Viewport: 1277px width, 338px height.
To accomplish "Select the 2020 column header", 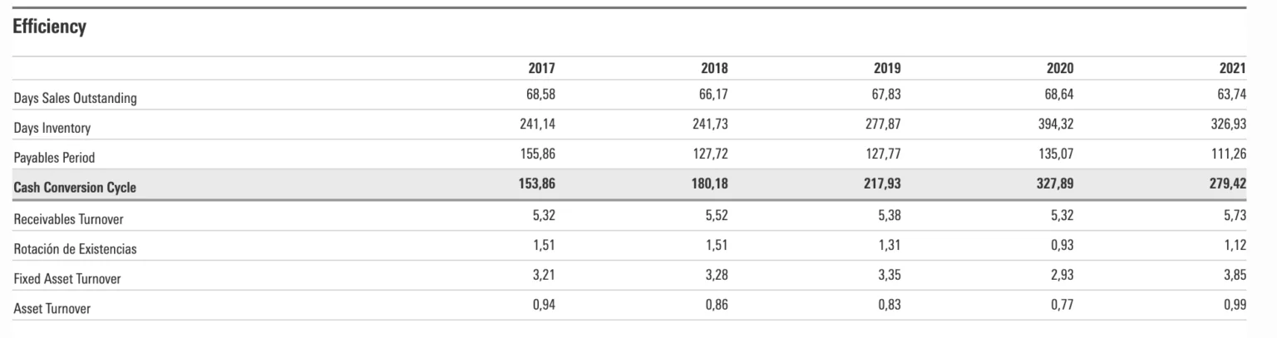I will [1060, 68].
